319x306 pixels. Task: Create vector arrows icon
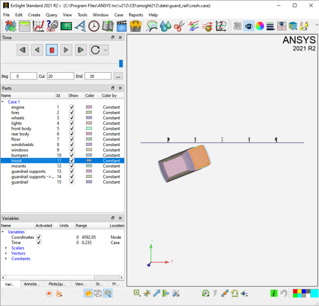pyautogui.click(x=193, y=26)
